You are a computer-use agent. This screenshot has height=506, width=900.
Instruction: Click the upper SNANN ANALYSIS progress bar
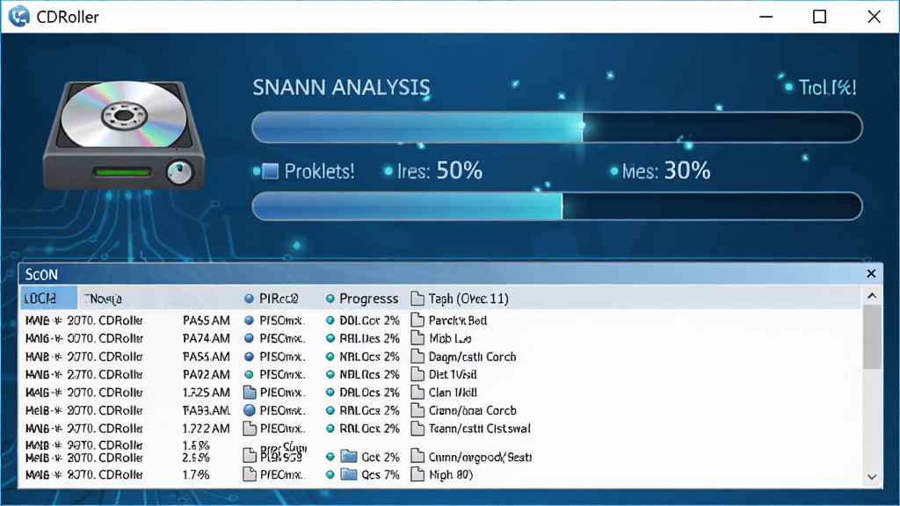[x=557, y=127]
